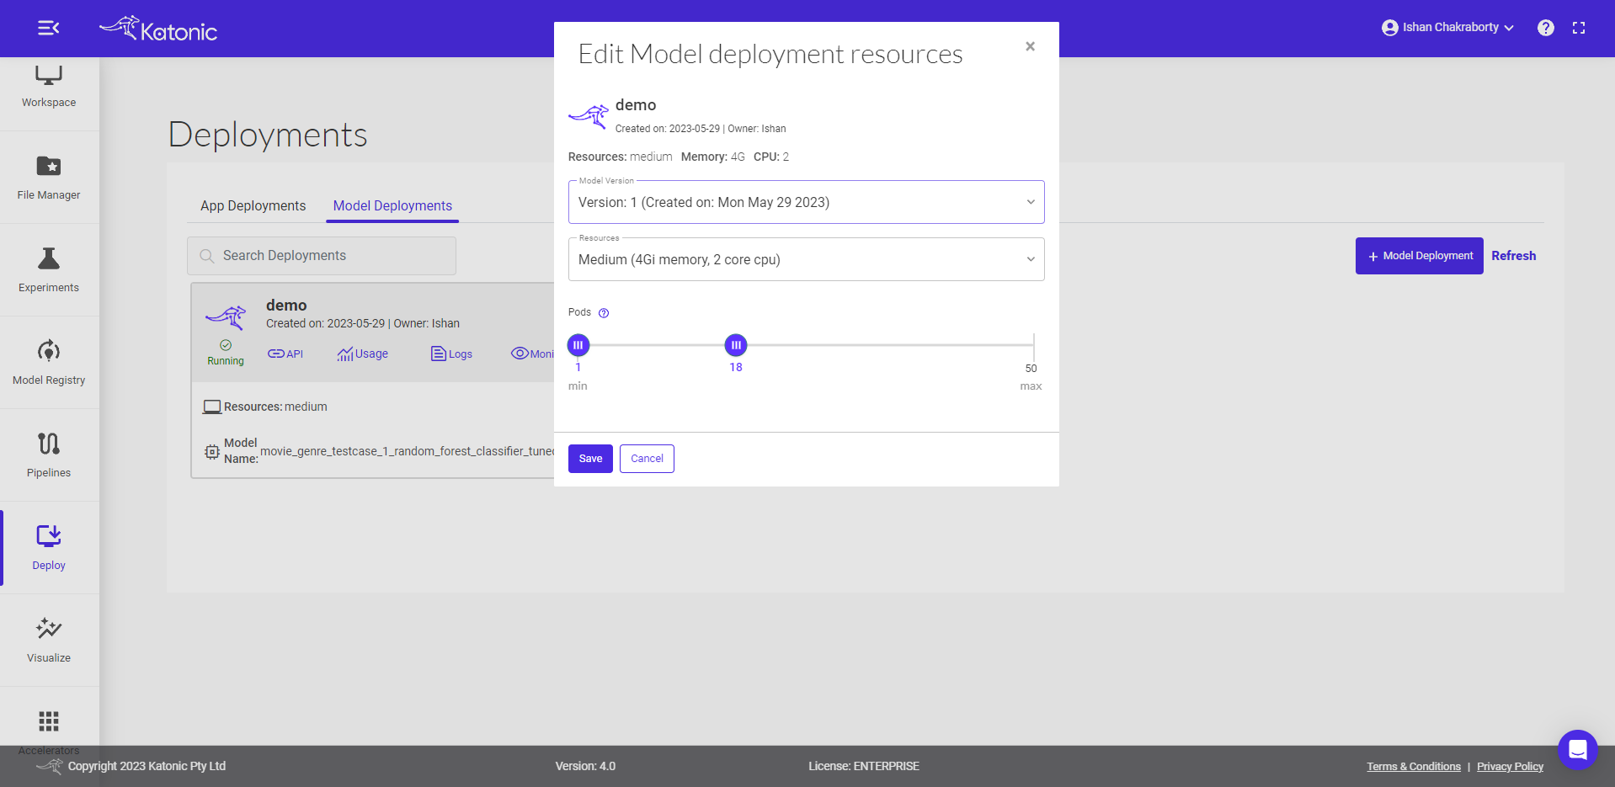Click the search magnifier icon
This screenshot has height=787, width=1615.
[207, 256]
